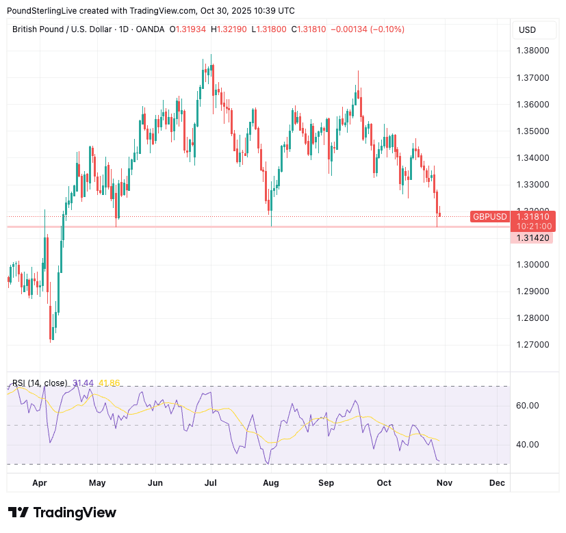Open the USD currency selector
The height and width of the screenshot is (533, 566).
pos(528,29)
